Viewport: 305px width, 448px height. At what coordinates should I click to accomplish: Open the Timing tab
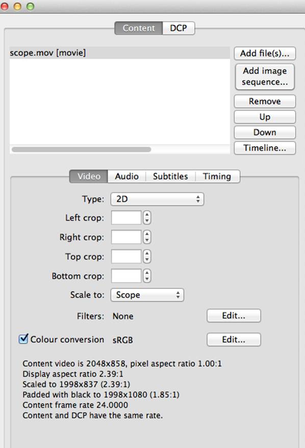tap(217, 176)
